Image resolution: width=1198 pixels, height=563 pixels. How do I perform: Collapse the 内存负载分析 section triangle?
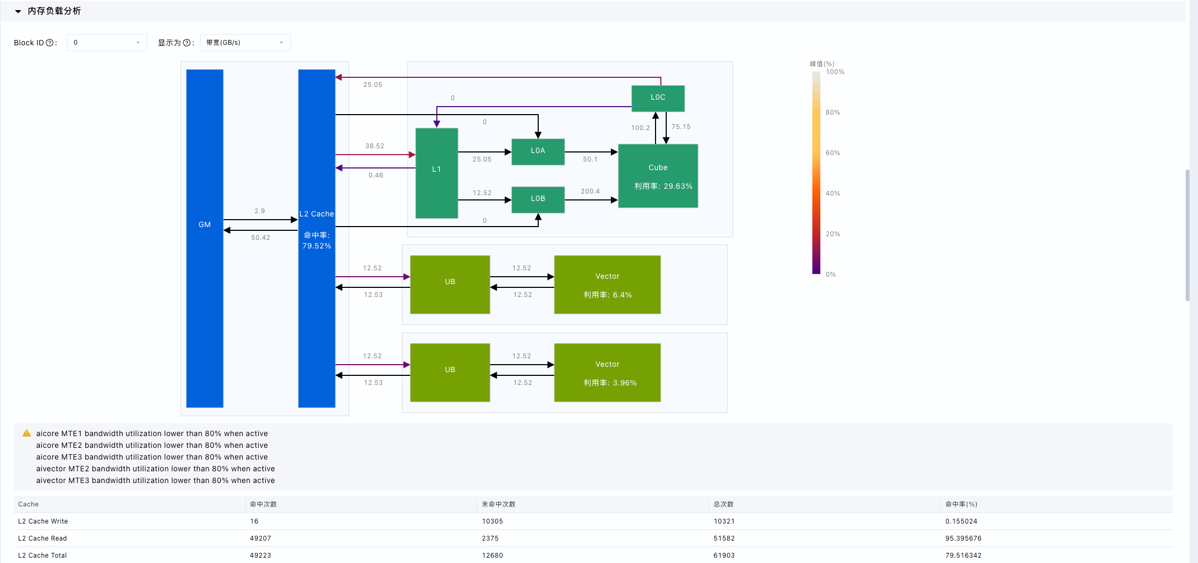click(x=18, y=11)
